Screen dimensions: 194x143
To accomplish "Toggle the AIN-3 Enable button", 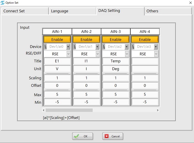I will tap(116, 40).
